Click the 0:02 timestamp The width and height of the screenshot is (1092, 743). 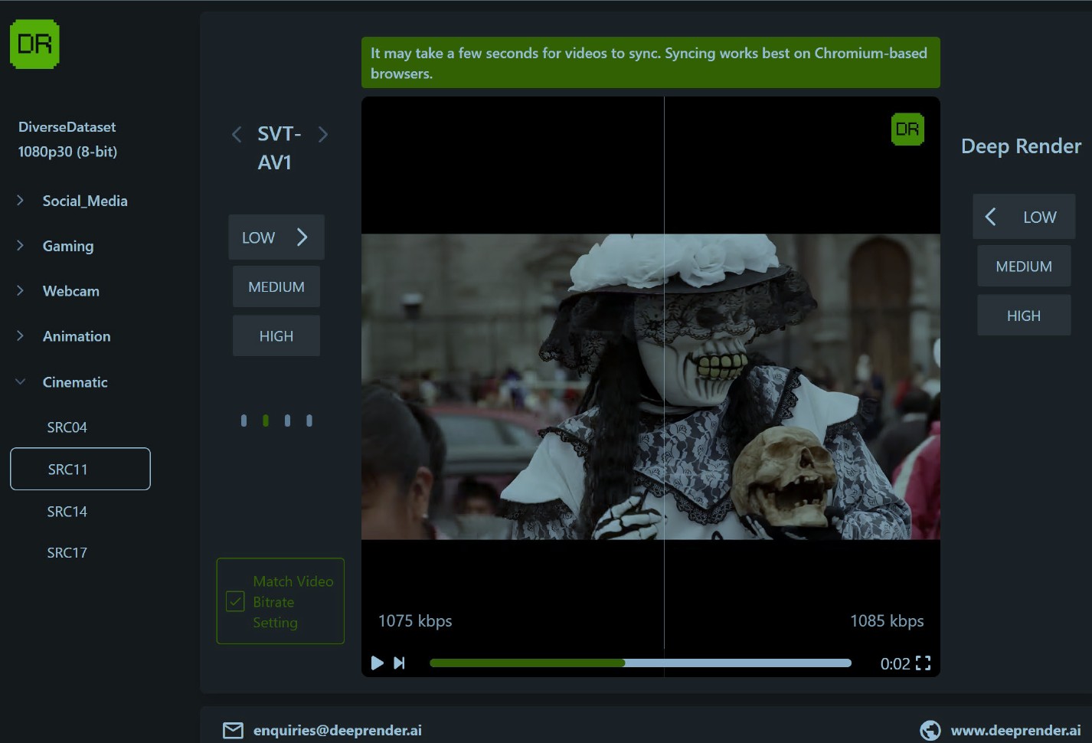coord(895,663)
